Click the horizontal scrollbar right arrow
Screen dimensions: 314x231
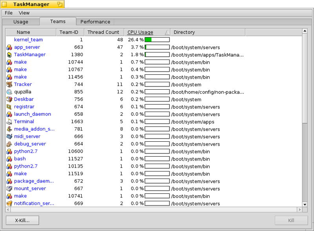(x=299, y=209)
